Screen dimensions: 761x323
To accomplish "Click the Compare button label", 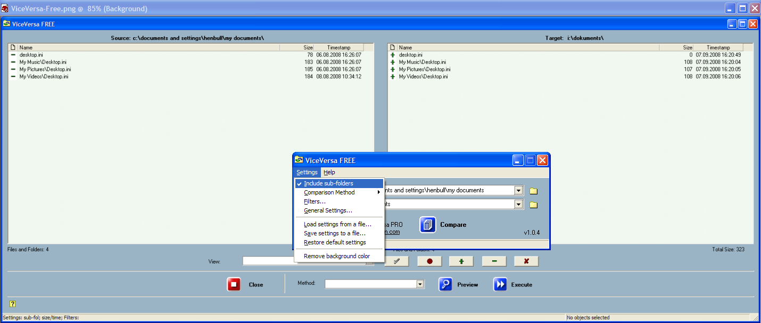I will (453, 225).
